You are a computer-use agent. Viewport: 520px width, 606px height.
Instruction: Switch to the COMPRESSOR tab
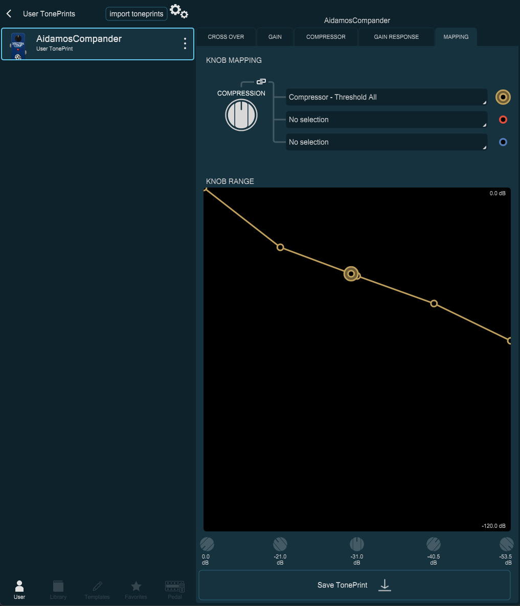[326, 37]
